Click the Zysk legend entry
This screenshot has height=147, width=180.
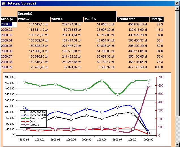(x=28, y=122)
